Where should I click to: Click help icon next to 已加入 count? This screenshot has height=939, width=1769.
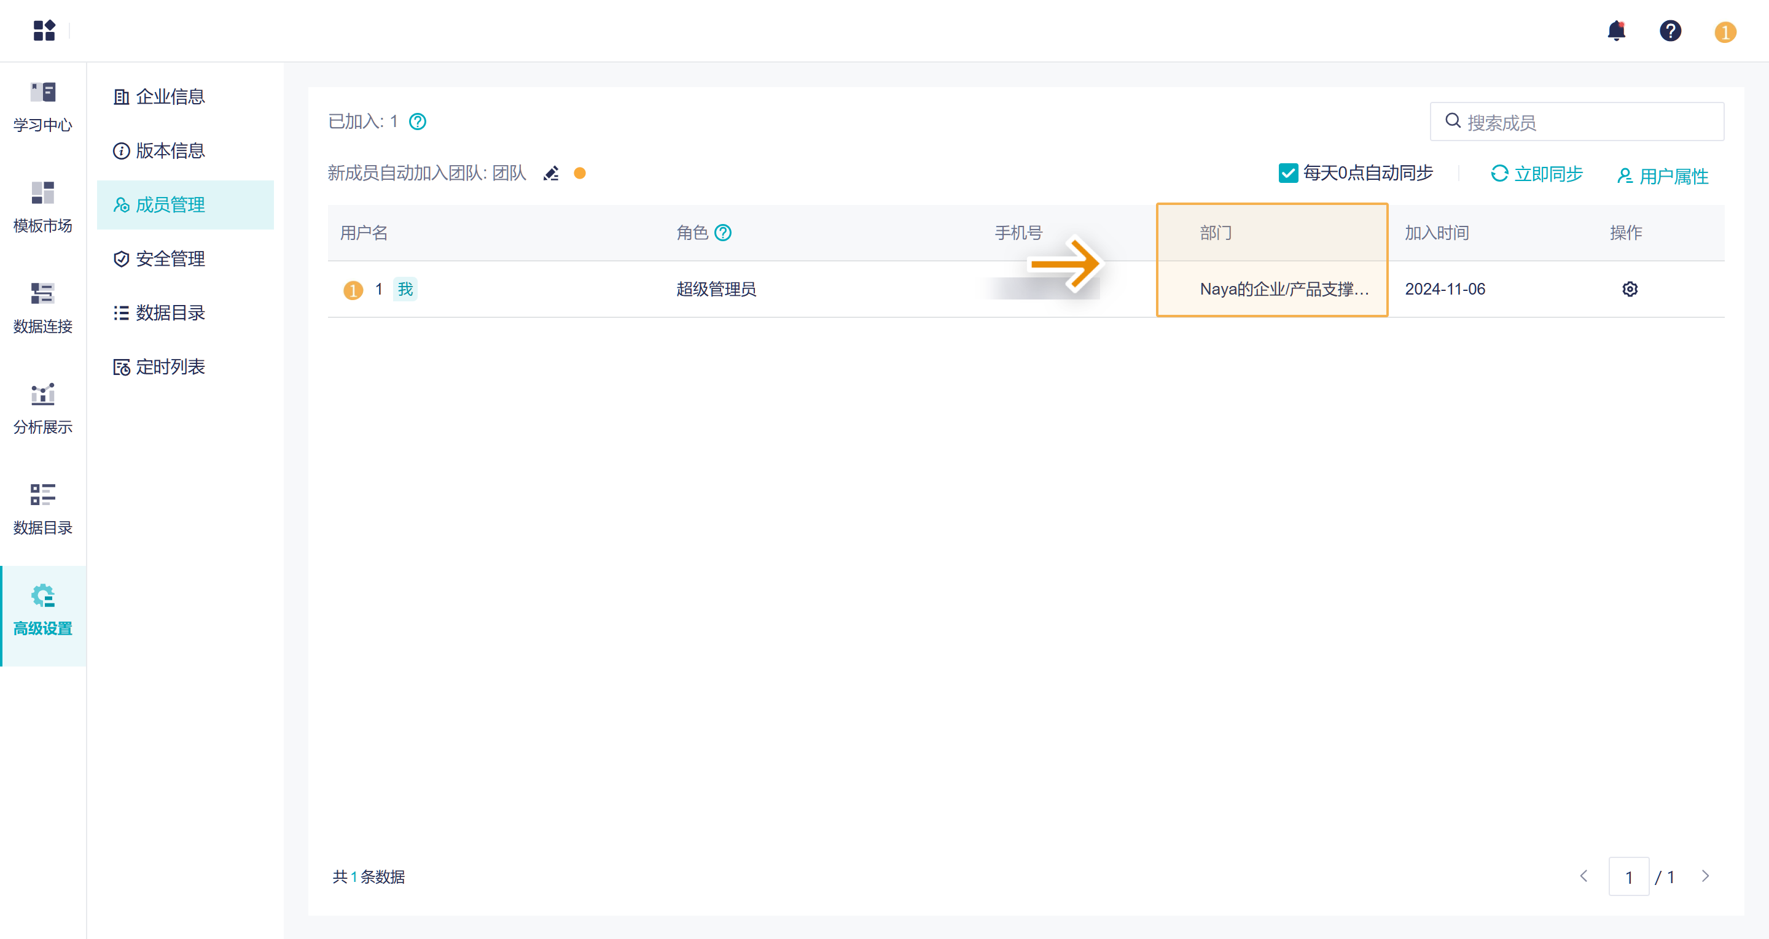tap(418, 122)
